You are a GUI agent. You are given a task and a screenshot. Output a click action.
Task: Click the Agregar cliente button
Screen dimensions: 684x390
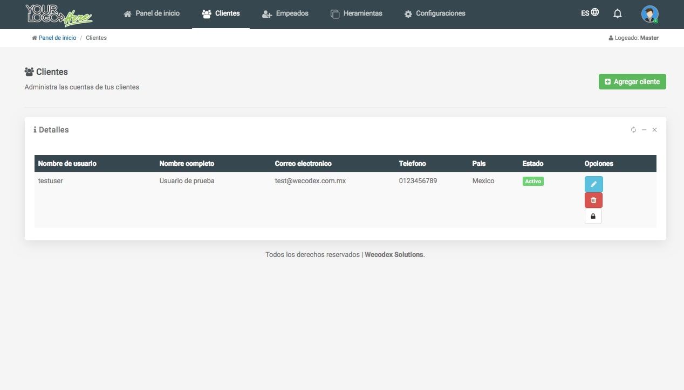click(632, 82)
